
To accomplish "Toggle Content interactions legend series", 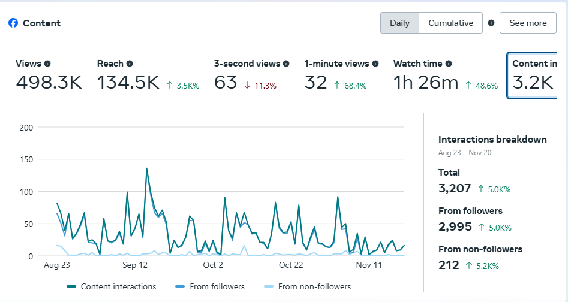I will point(112,286).
